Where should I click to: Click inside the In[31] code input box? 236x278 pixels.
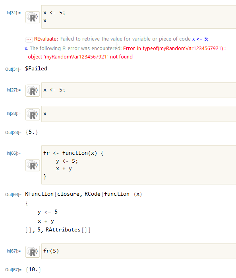tap(139, 17)
